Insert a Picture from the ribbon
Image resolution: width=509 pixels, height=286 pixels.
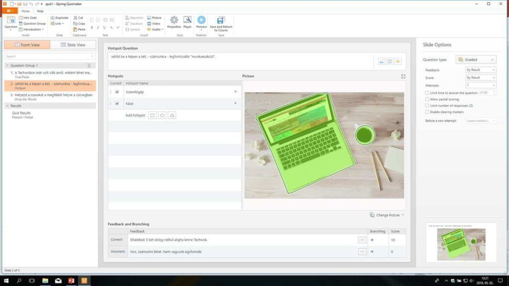coord(155,17)
